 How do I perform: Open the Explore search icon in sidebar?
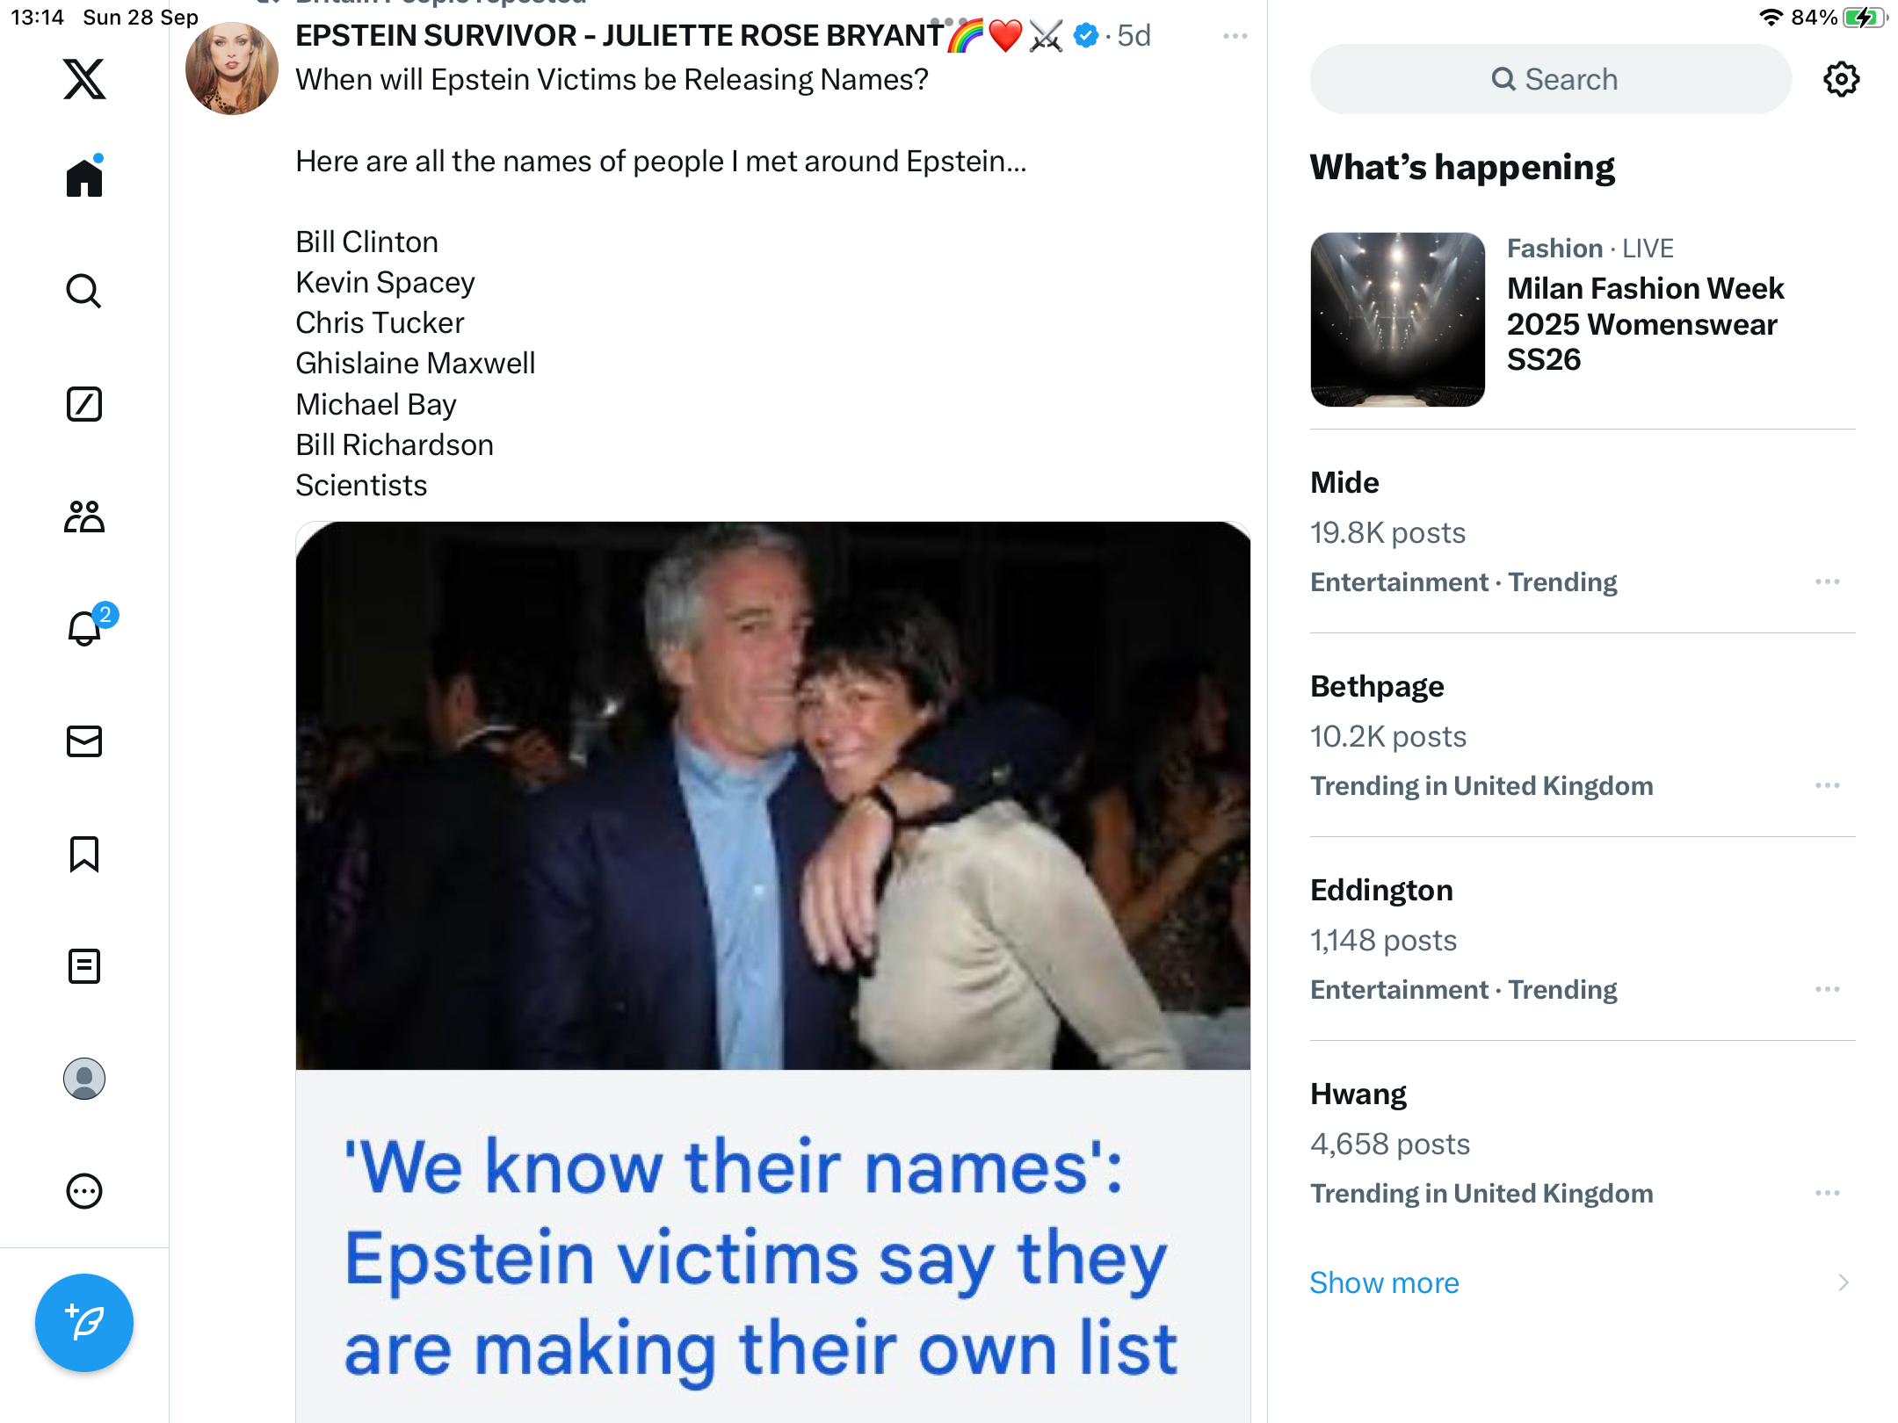pyautogui.click(x=84, y=291)
